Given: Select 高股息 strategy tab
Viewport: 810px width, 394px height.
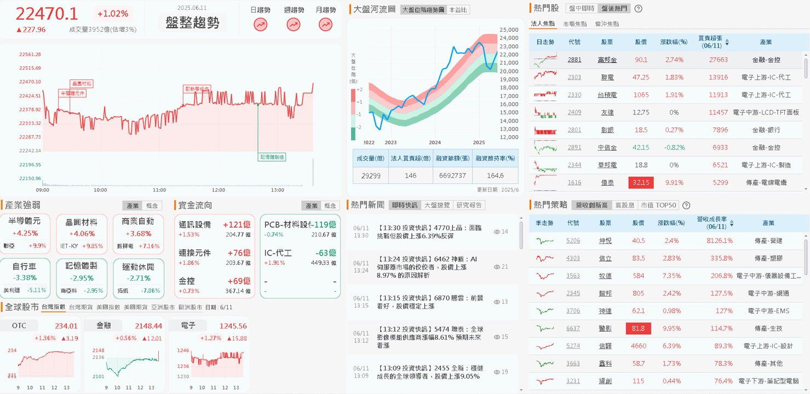Looking at the screenshot, I should (624, 205).
